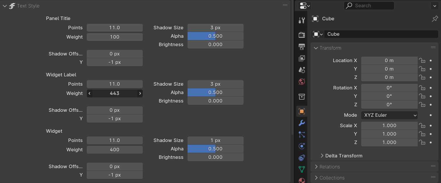Open the options dropdown right of Search

click(434, 6)
